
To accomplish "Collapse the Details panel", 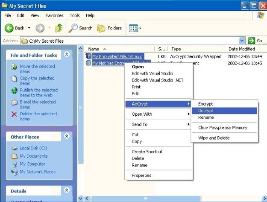I will [x=67, y=190].
